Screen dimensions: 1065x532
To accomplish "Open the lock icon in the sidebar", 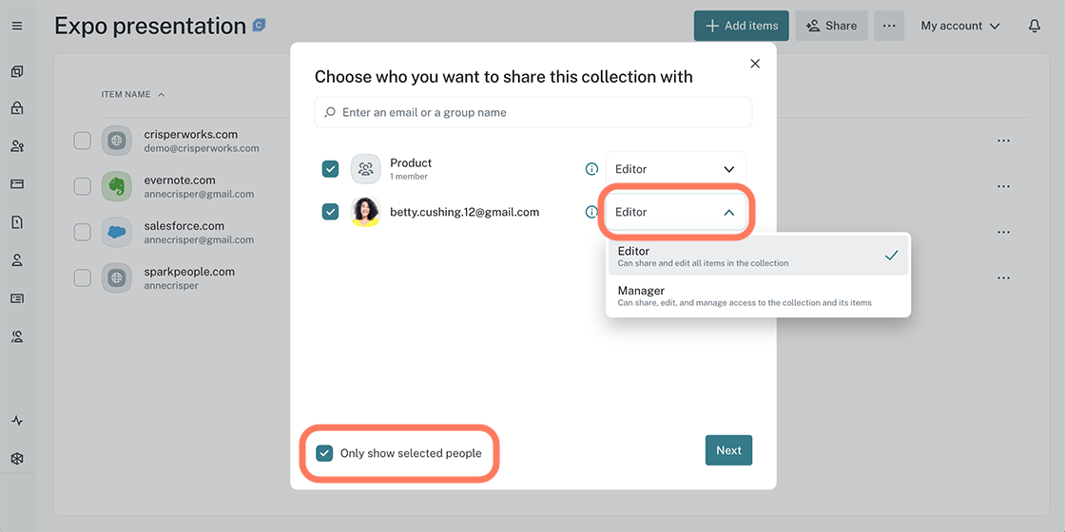I will point(17,108).
